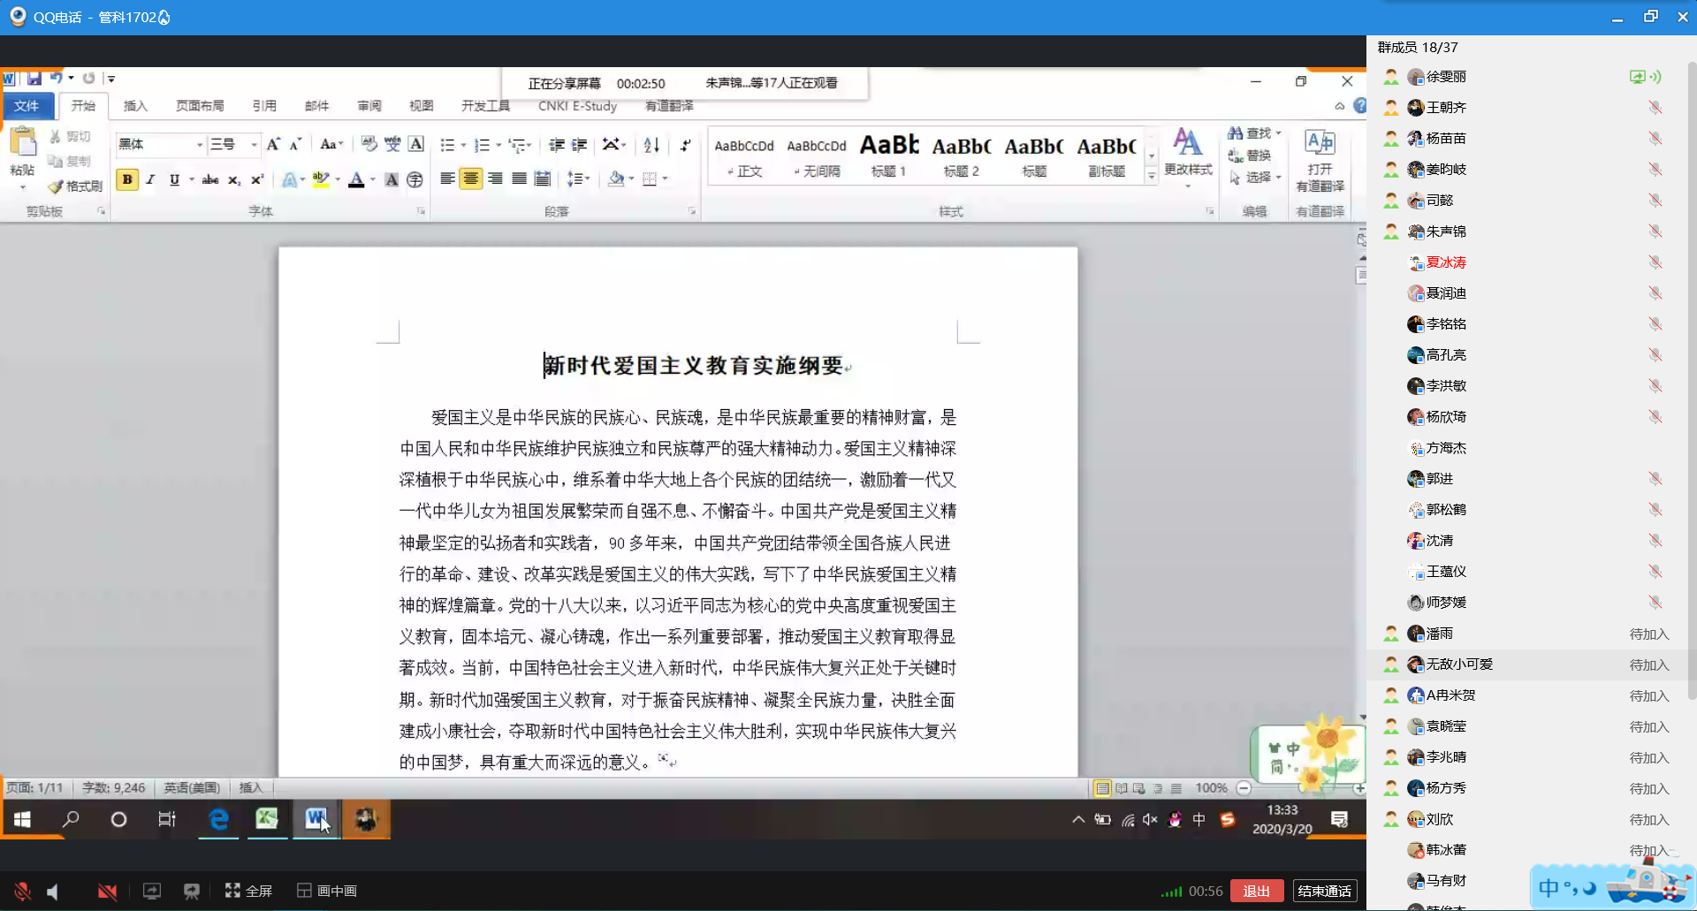Switch to 全屏 fullscreen view
The image size is (1697, 911).
coord(248,891)
